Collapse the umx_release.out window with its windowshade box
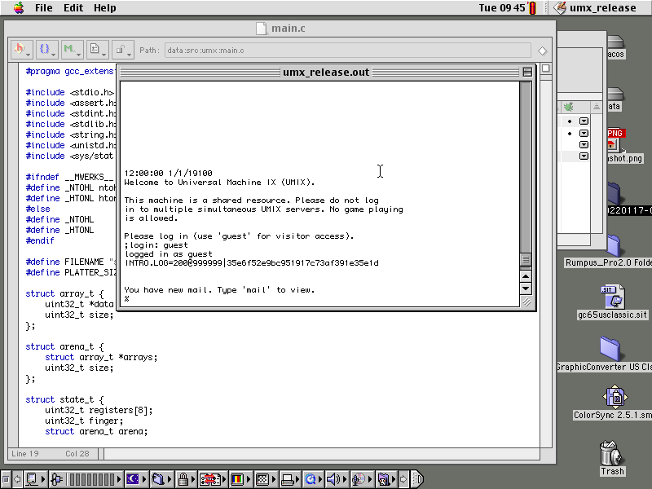This screenshot has height=489, width=652. tap(527, 72)
